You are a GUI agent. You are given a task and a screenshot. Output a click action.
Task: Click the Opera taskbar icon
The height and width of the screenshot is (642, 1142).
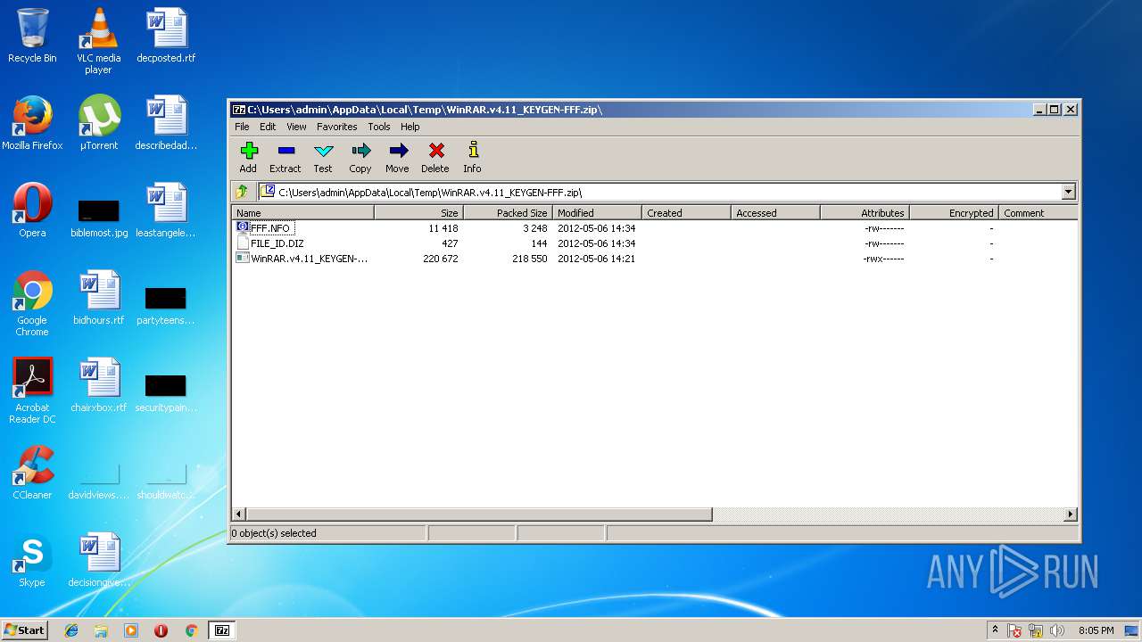[x=161, y=630]
